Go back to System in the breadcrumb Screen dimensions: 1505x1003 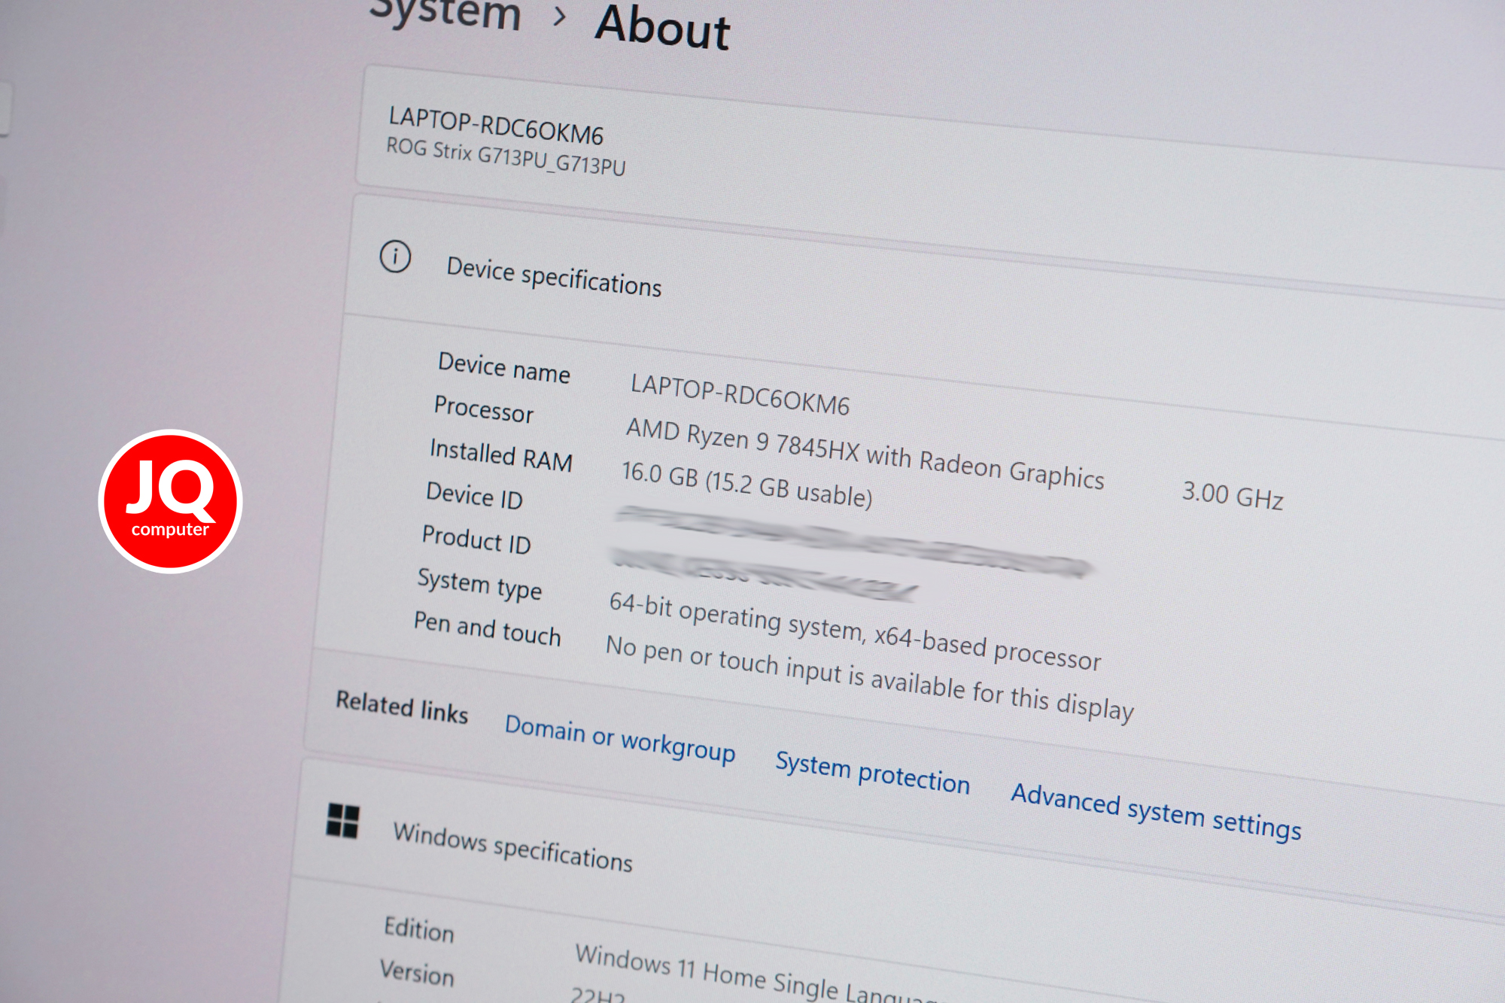tap(445, 13)
